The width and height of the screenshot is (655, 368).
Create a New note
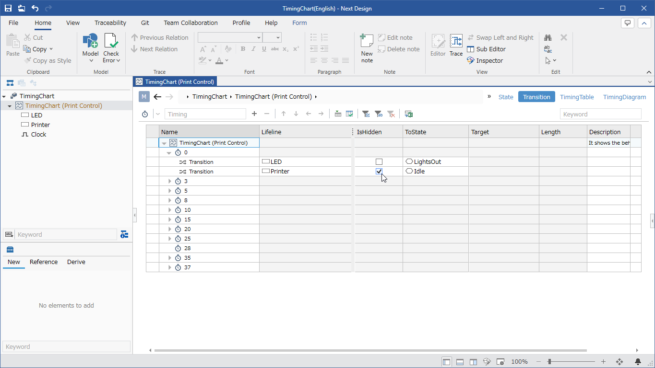pos(367,48)
